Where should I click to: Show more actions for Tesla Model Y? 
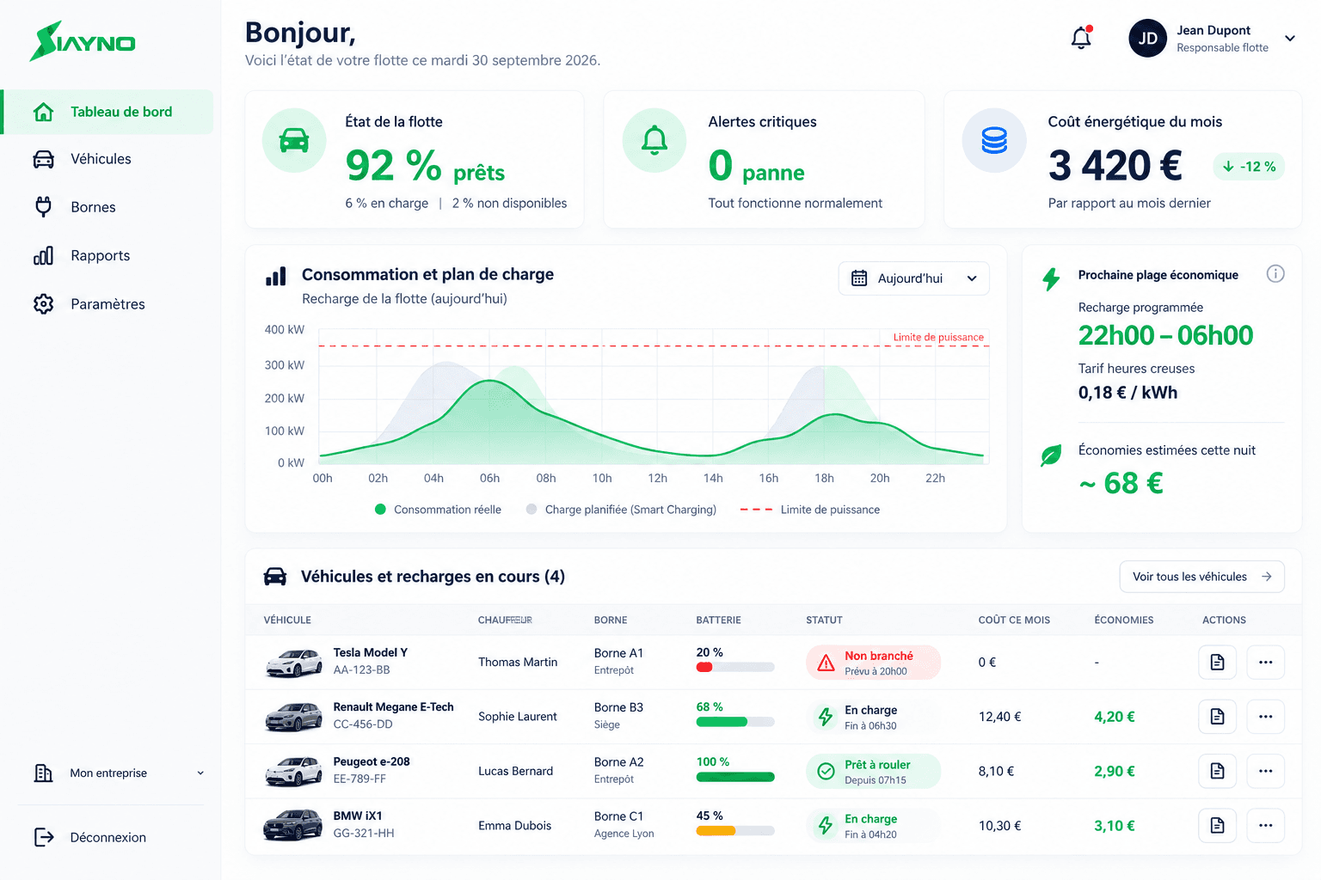pos(1265,663)
